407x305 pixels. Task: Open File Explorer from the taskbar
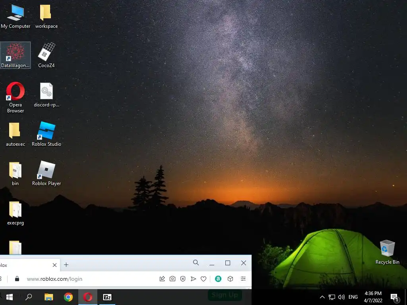click(x=48, y=297)
